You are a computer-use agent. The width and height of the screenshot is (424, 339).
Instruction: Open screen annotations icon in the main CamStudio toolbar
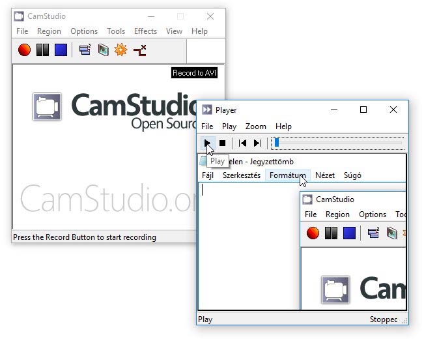click(104, 50)
